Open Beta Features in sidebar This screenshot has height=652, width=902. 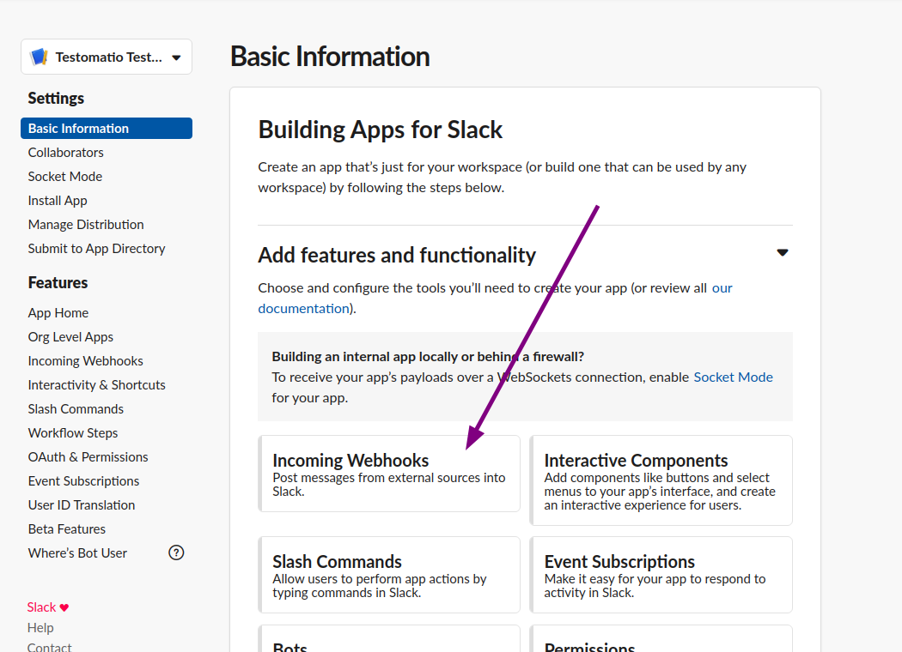(x=67, y=529)
